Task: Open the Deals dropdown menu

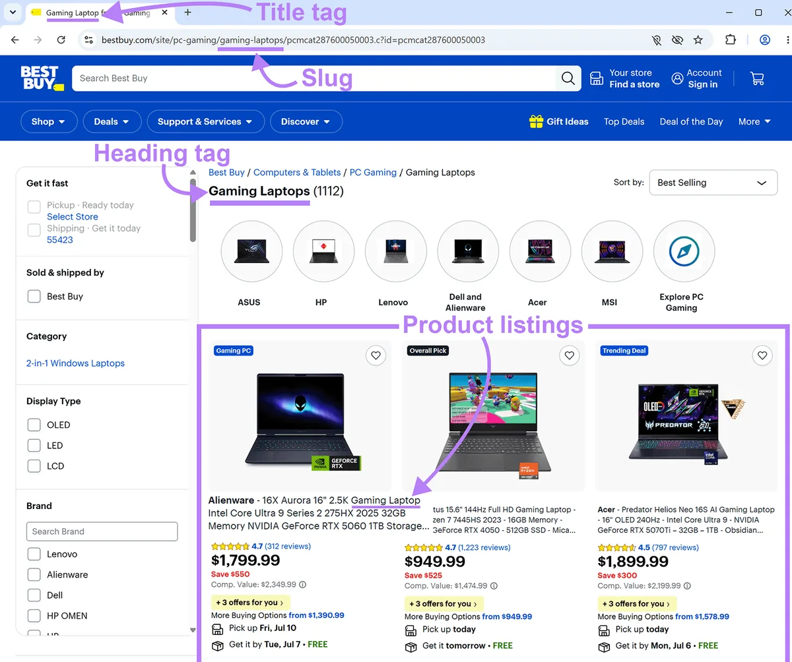Action: tap(112, 121)
